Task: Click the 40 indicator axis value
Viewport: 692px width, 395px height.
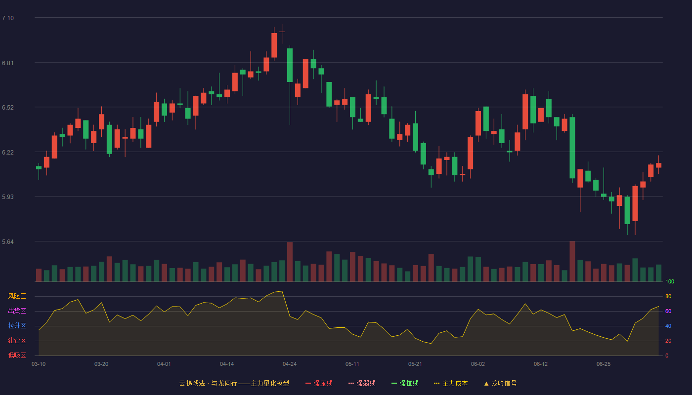Action: (x=668, y=326)
